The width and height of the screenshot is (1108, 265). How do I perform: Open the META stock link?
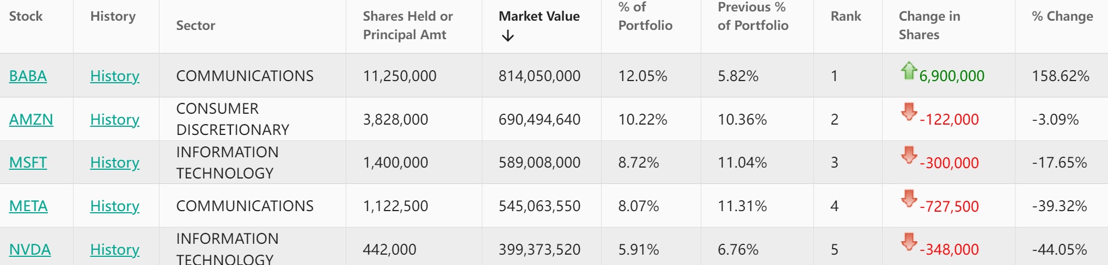[28, 206]
